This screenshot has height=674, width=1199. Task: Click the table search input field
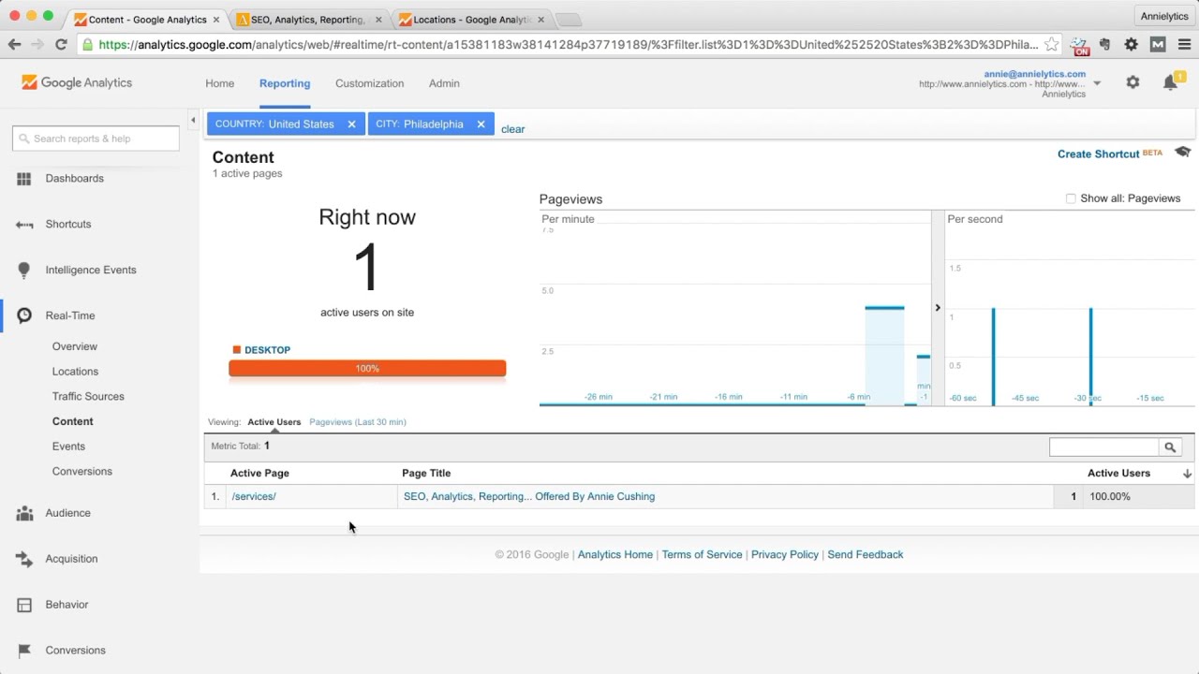tap(1104, 447)
